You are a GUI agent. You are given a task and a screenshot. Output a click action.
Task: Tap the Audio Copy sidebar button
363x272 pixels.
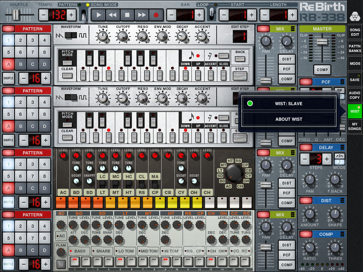tap(354, 95)
